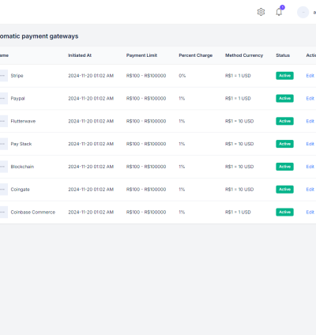Click the Active badge for Coinbase Commerce
The width and height of the screenshot is (316, 335).
pyautogui.click(x=284, y=212)
